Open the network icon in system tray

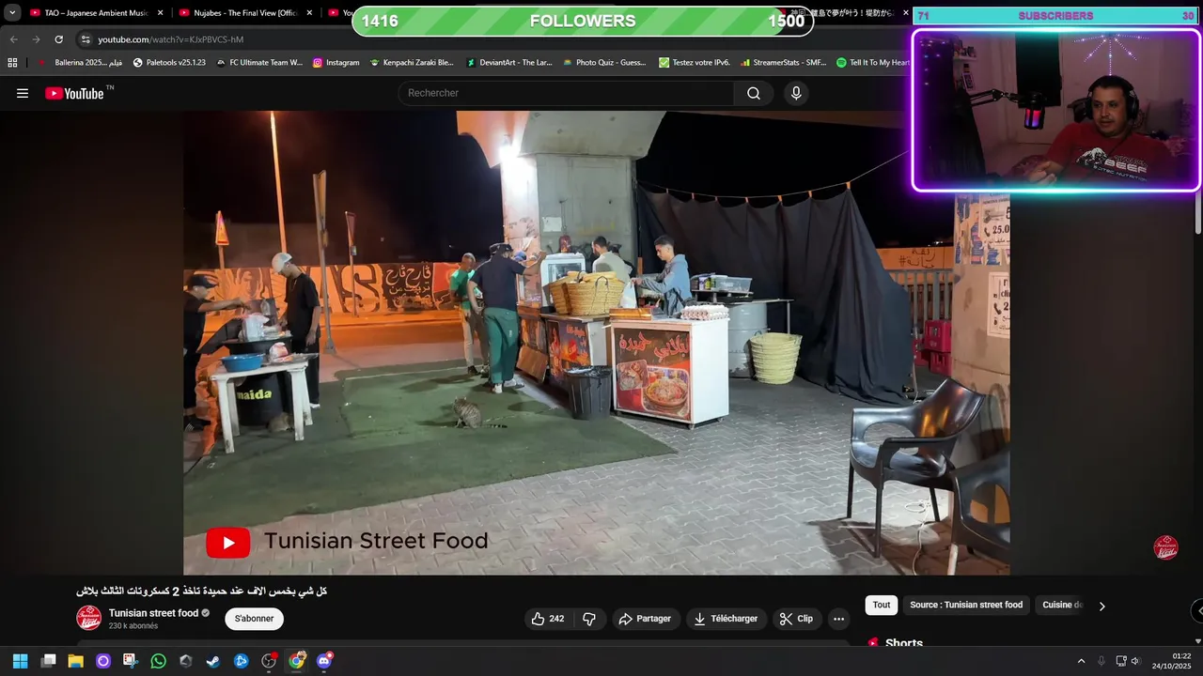click(1120, 661)
